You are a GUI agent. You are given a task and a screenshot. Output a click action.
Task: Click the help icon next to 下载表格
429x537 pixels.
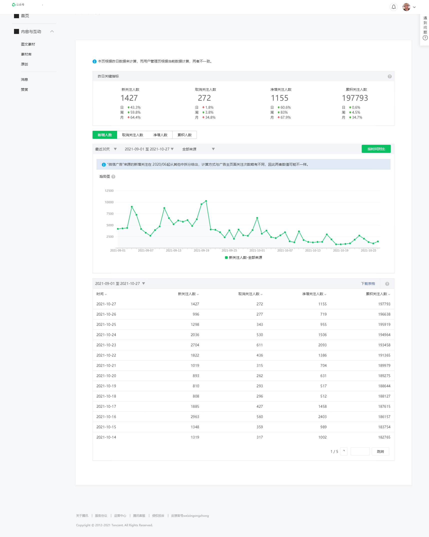(387, 284)
